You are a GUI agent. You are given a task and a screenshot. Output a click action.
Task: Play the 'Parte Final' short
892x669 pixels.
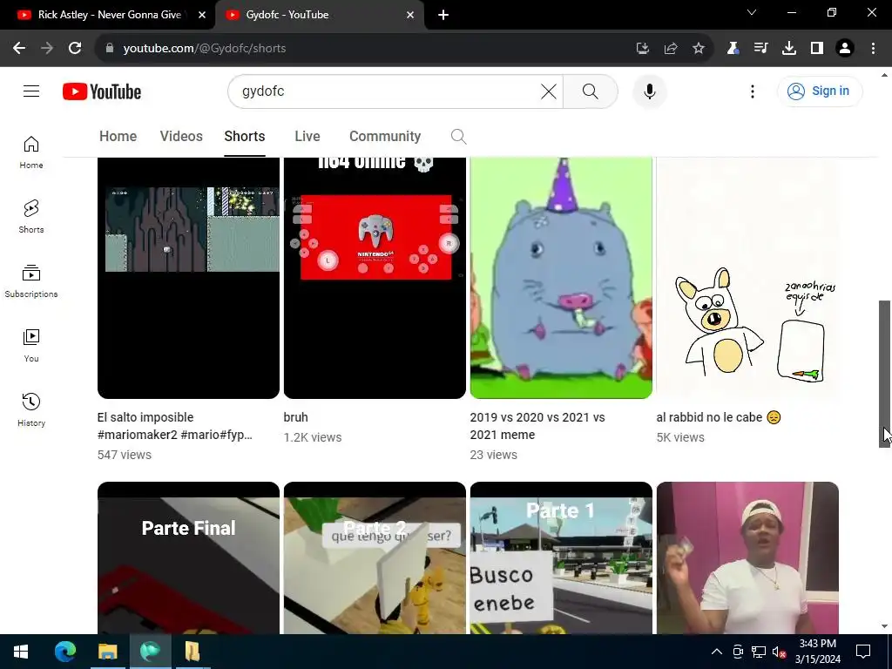tap(188, 557)
